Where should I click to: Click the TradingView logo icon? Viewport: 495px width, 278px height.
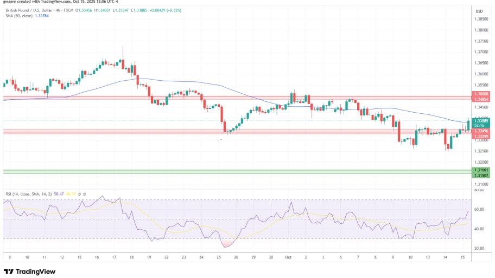point(8,271)
